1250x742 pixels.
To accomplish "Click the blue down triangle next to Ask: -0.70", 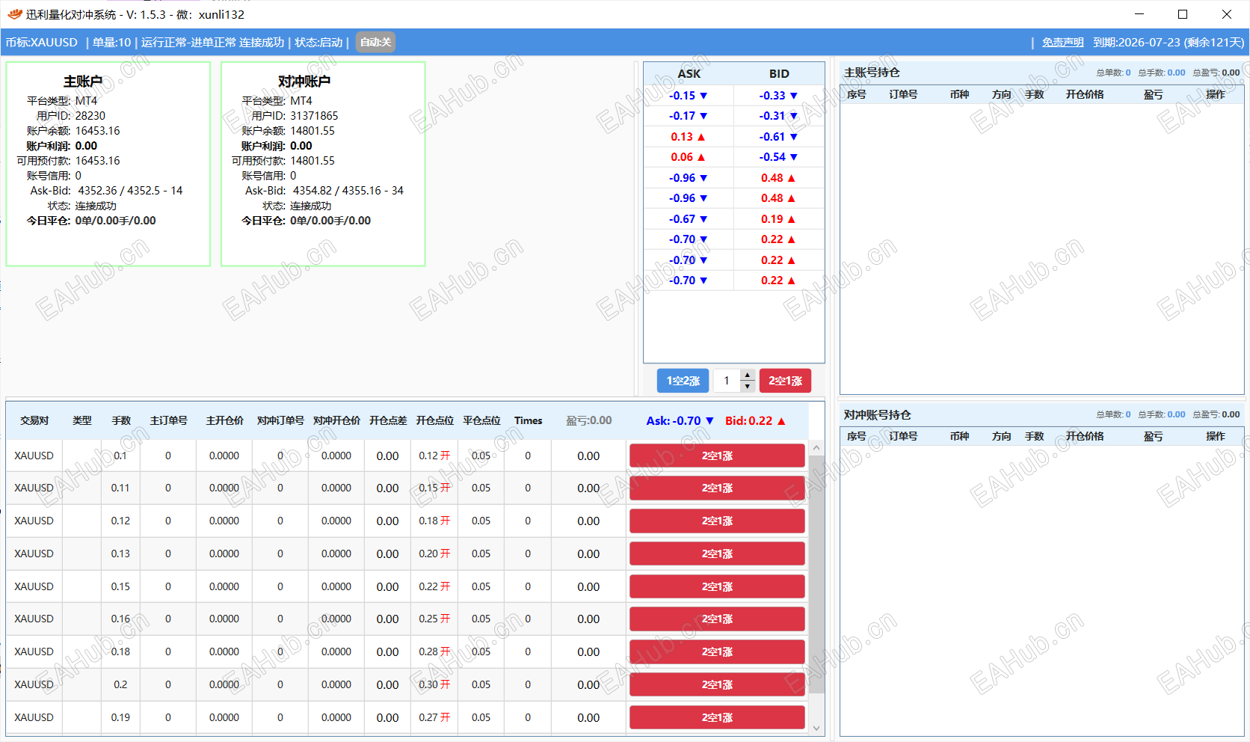I will pos(709,421).
